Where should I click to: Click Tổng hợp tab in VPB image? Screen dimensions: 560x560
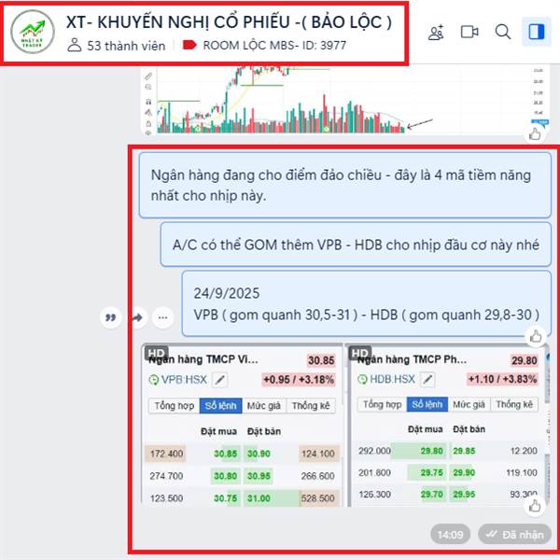[175, 406]
